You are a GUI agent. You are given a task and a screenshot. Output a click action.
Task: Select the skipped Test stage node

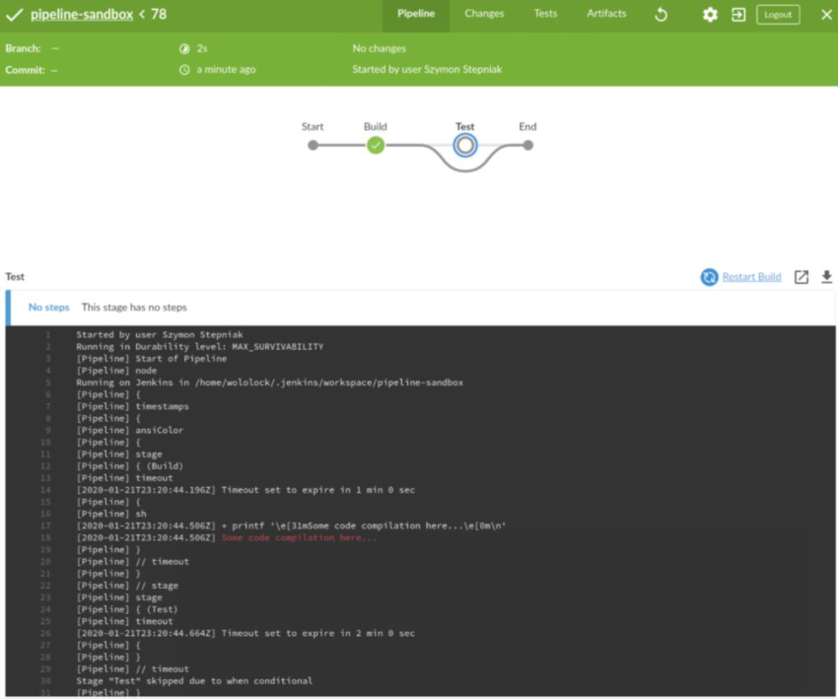point(465,145)
